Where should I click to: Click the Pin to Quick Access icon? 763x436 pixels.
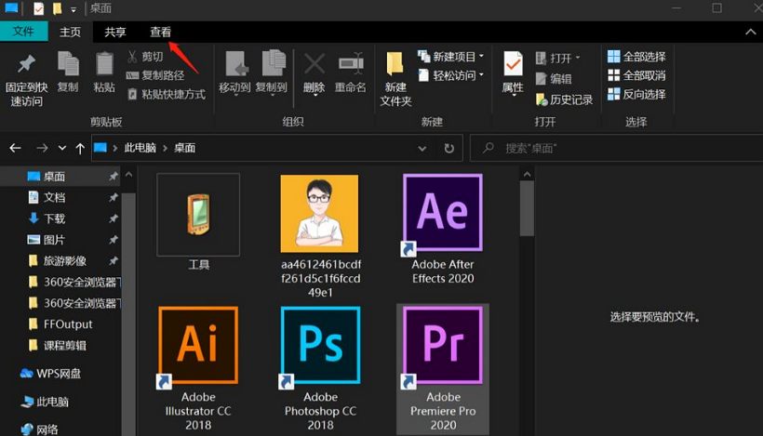pyautogui.click(x=26, y=65)
